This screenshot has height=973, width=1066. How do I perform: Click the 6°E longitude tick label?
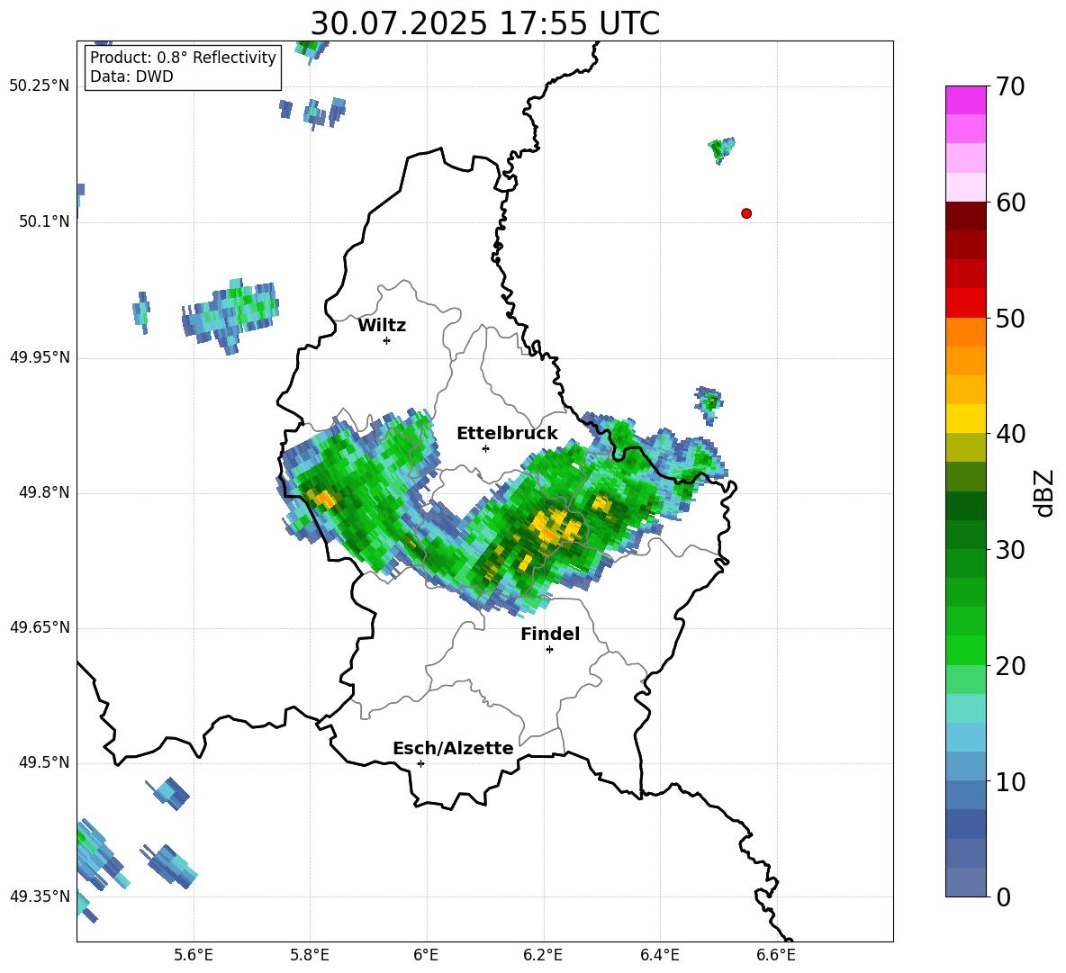(426, 955)
